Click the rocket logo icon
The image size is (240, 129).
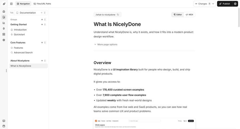point(4,4)
